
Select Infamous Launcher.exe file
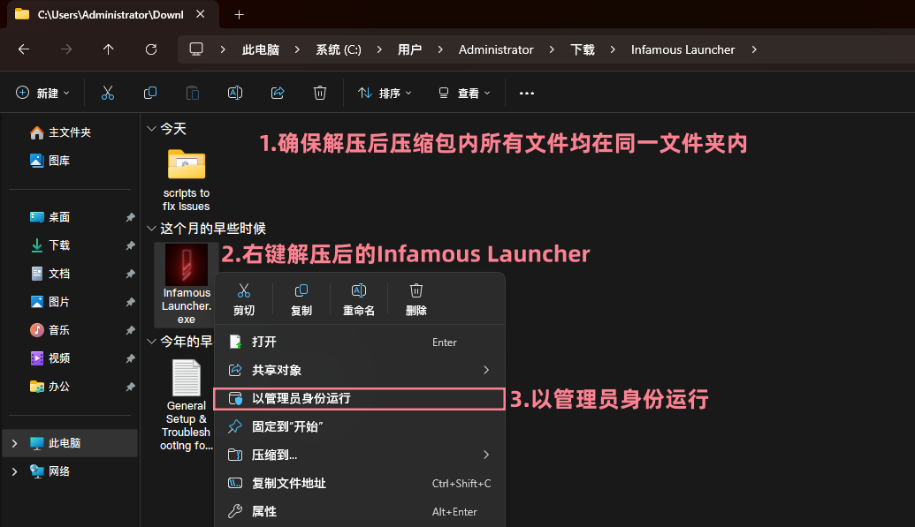click(x=187, y=284)
